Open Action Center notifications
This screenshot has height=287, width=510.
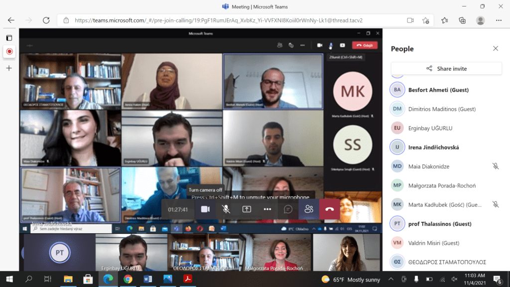[x=498, y=279]
